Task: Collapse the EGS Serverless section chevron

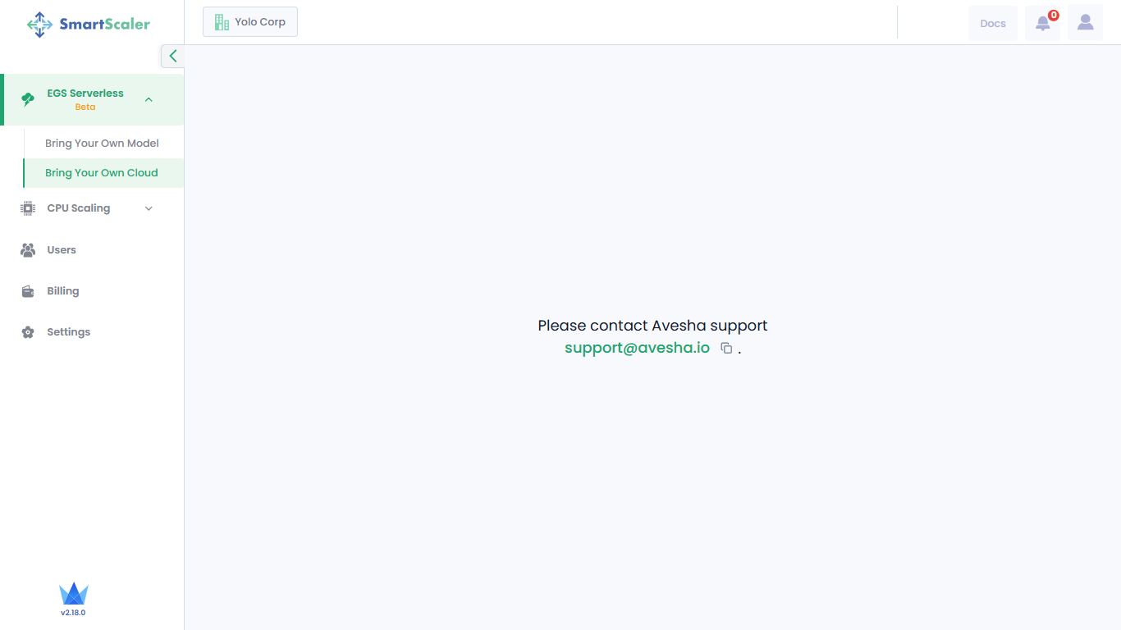Action: pos(149,99)
